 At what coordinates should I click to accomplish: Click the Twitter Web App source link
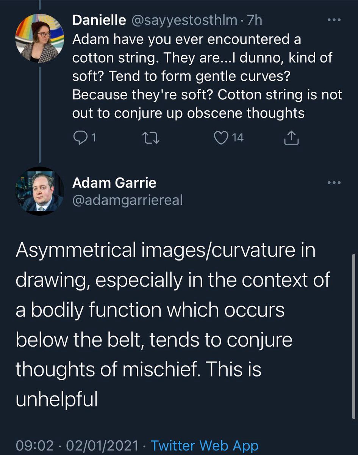click(x=205, y=445)
